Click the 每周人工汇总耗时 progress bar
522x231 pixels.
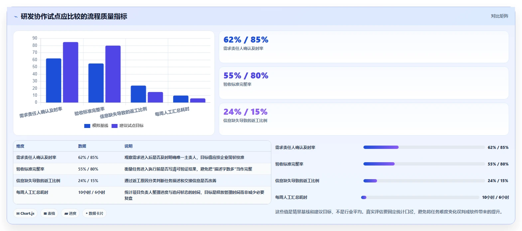click(x=420, y=197)
